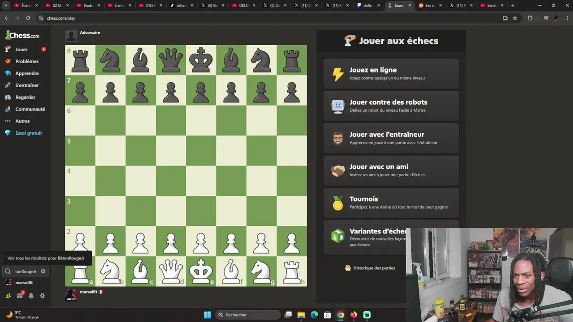
Task: Open the Windows Start button
Action: [x=207, y=315]
